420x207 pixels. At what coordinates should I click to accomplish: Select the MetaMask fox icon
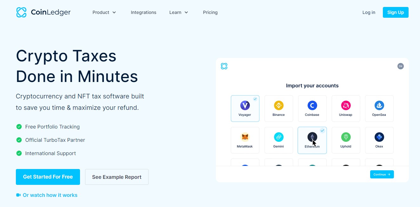(x=245, y=137)
